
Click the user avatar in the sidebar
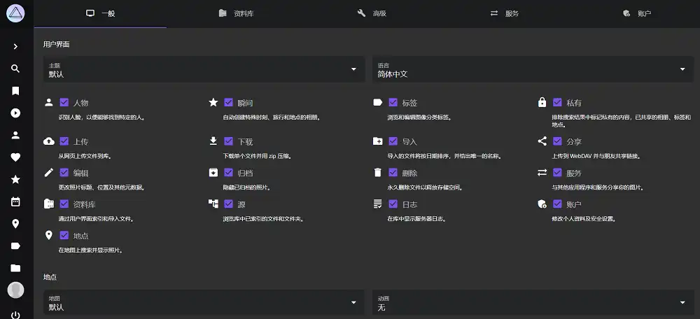(x=15, y=290)
